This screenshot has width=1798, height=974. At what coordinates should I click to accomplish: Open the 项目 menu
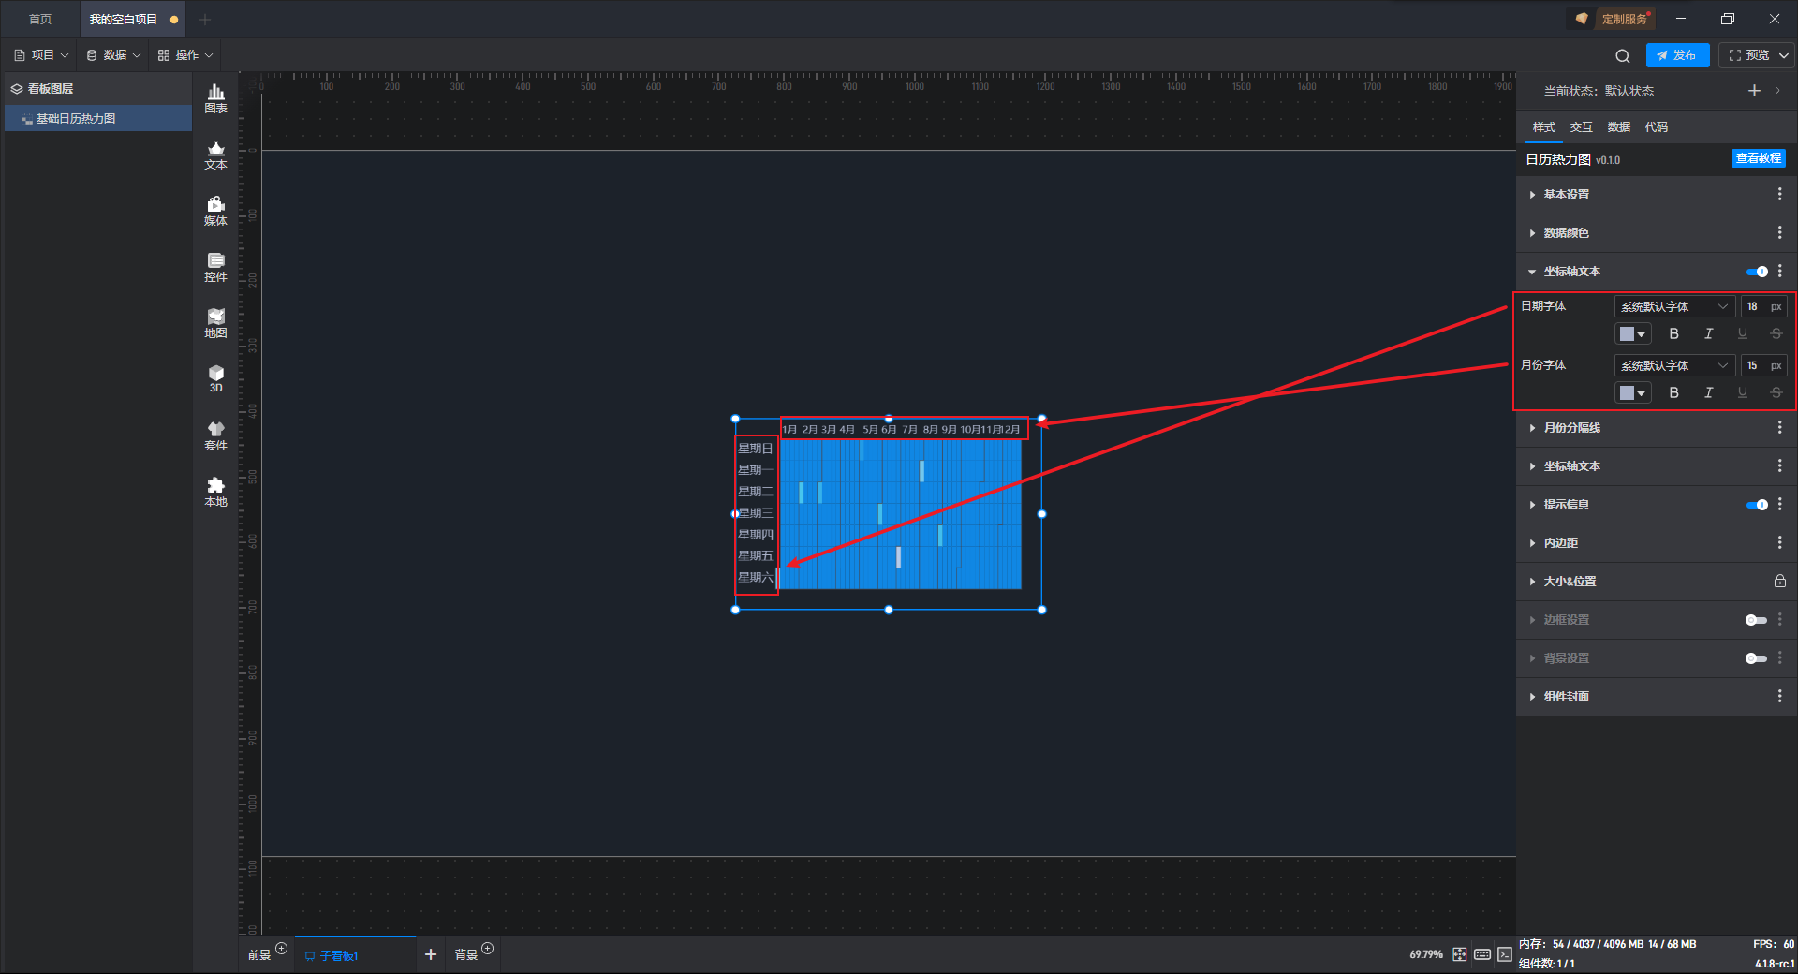point(41,55)
